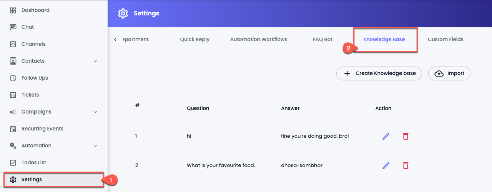Expand the Contacts submenu chevron
492x192 pixels.
tap(95, 61)
